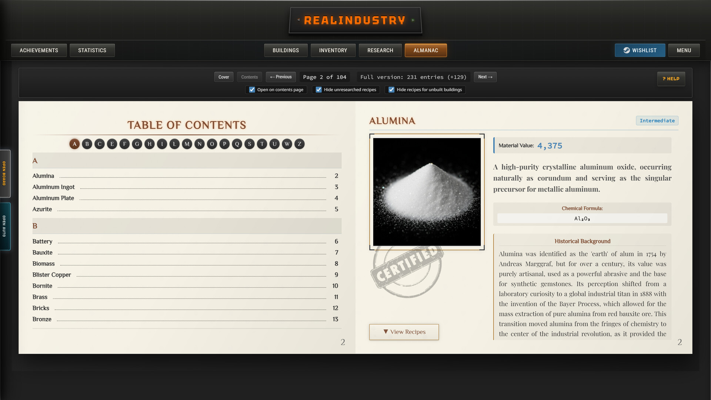
Task: Switch to the Research tab
Action: [x=380, y=50]
